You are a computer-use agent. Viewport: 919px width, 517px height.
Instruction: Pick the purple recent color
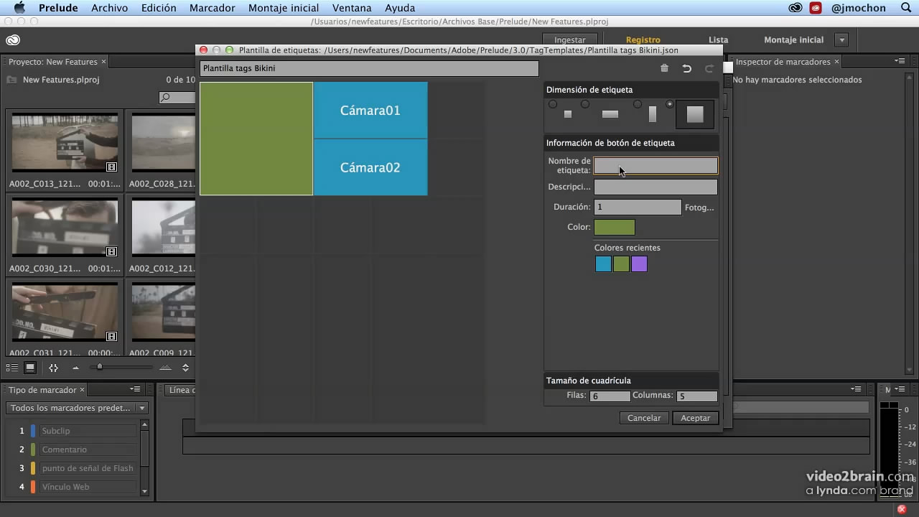coord(639,264)
